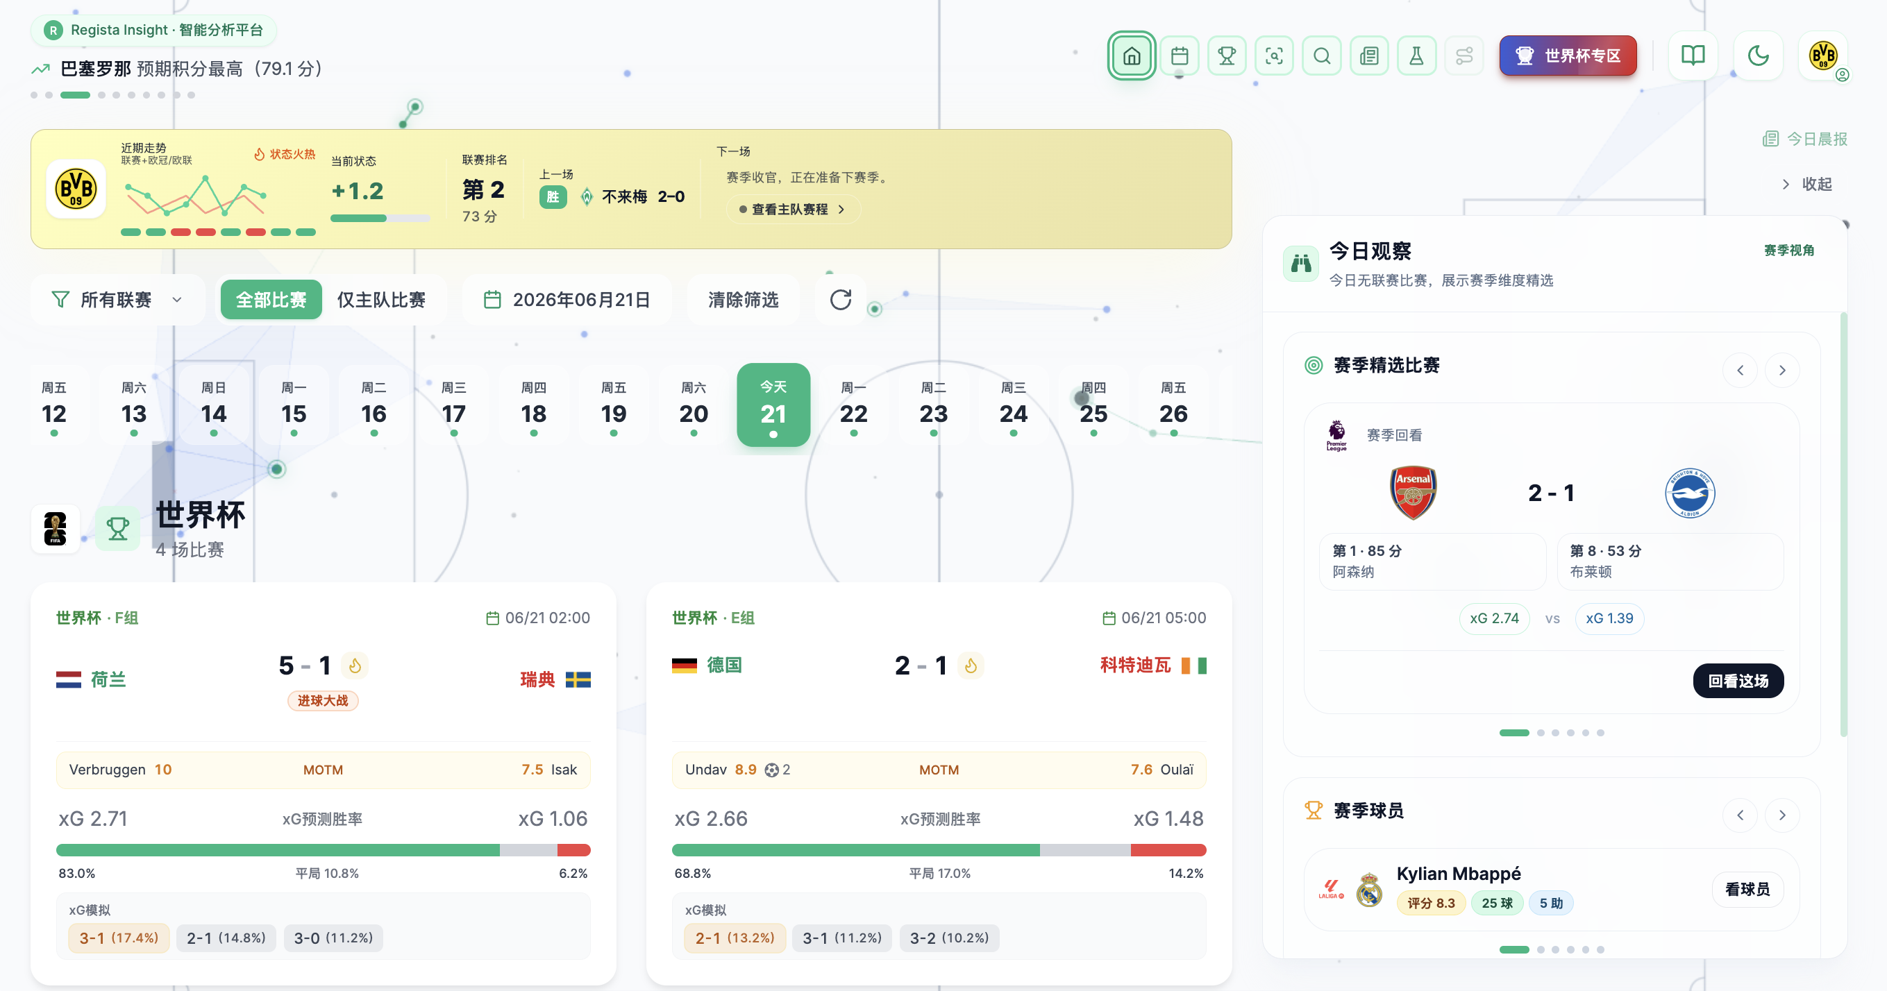
Task: Click the magnifier search icon in navigation
Action: (x=1321, y=56)
